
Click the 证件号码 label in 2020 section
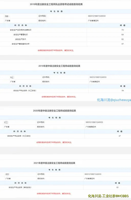(41, 122)
